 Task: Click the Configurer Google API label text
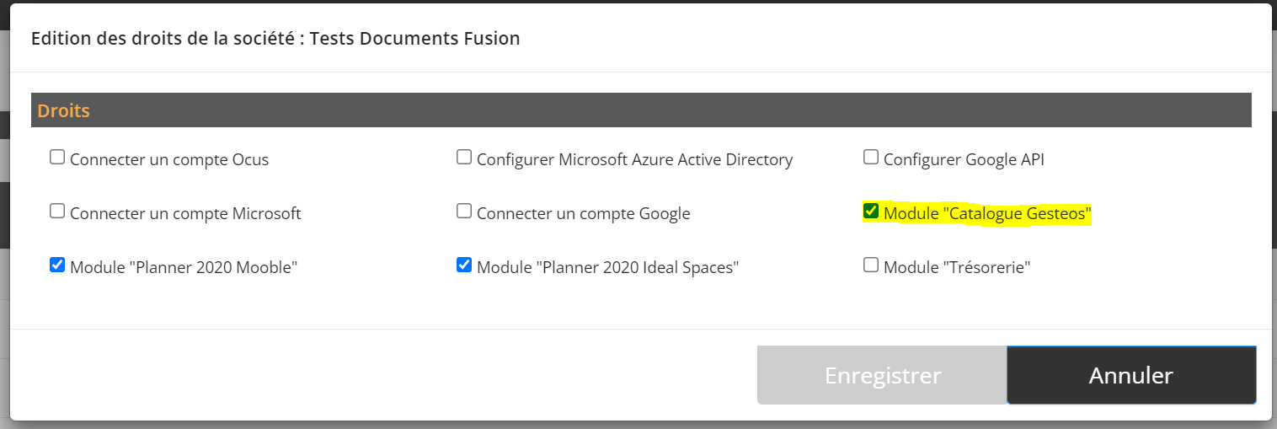(x=964, y=160)
